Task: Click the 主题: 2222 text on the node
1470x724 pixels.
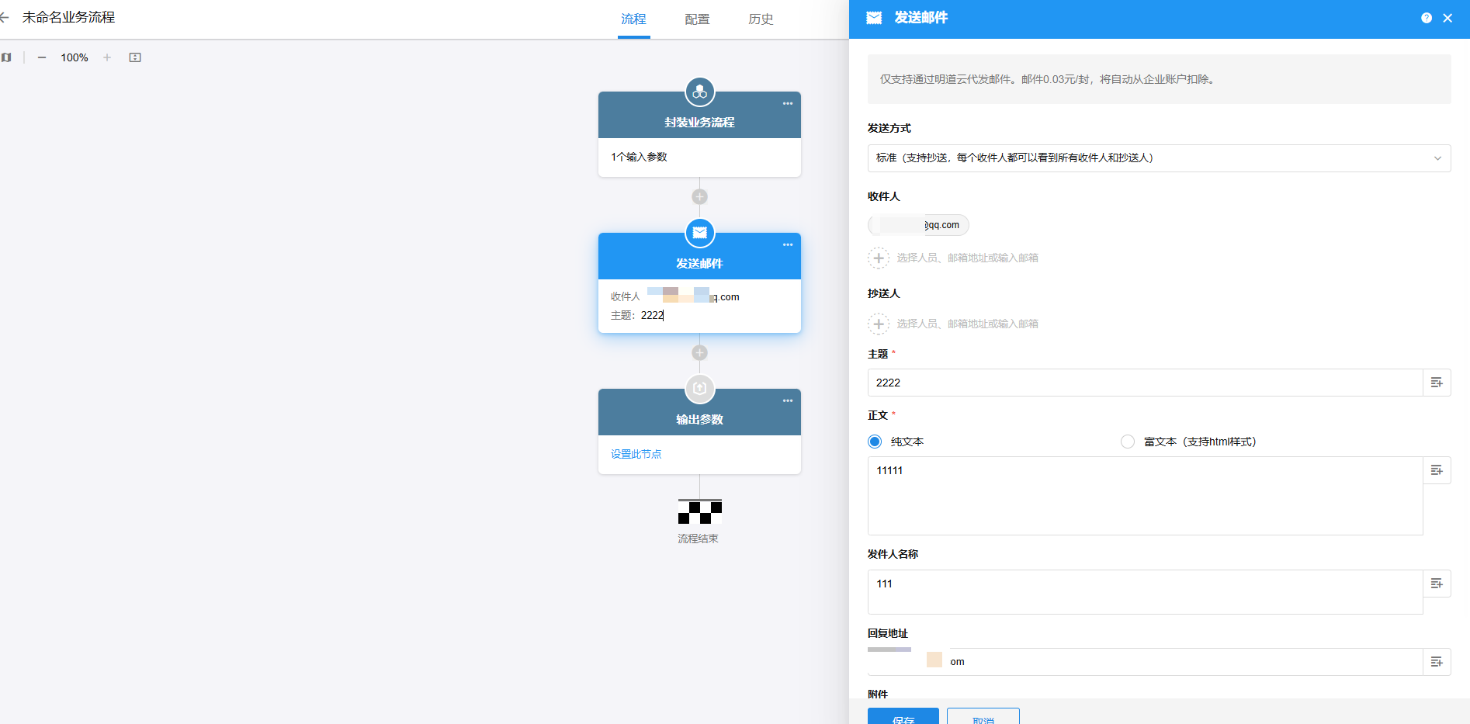Action: point(637,315)
